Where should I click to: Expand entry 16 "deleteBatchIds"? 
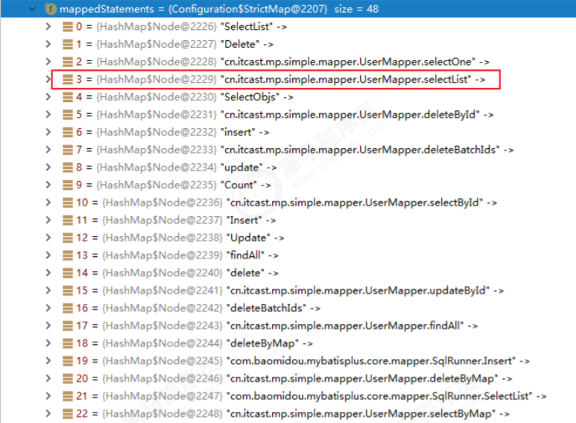48,308
